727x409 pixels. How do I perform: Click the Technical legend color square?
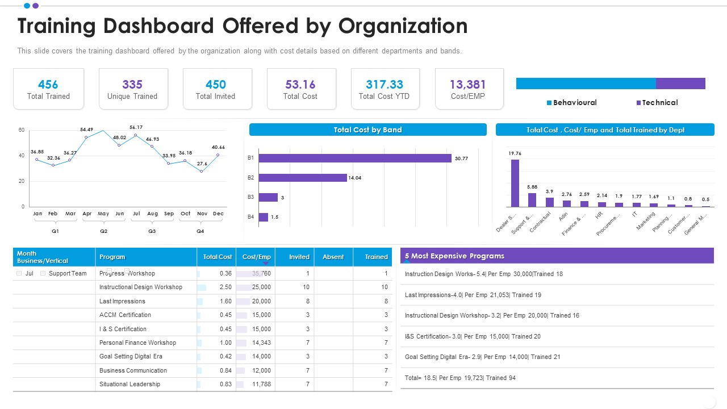pyautogui.click(x=638, y=103)
